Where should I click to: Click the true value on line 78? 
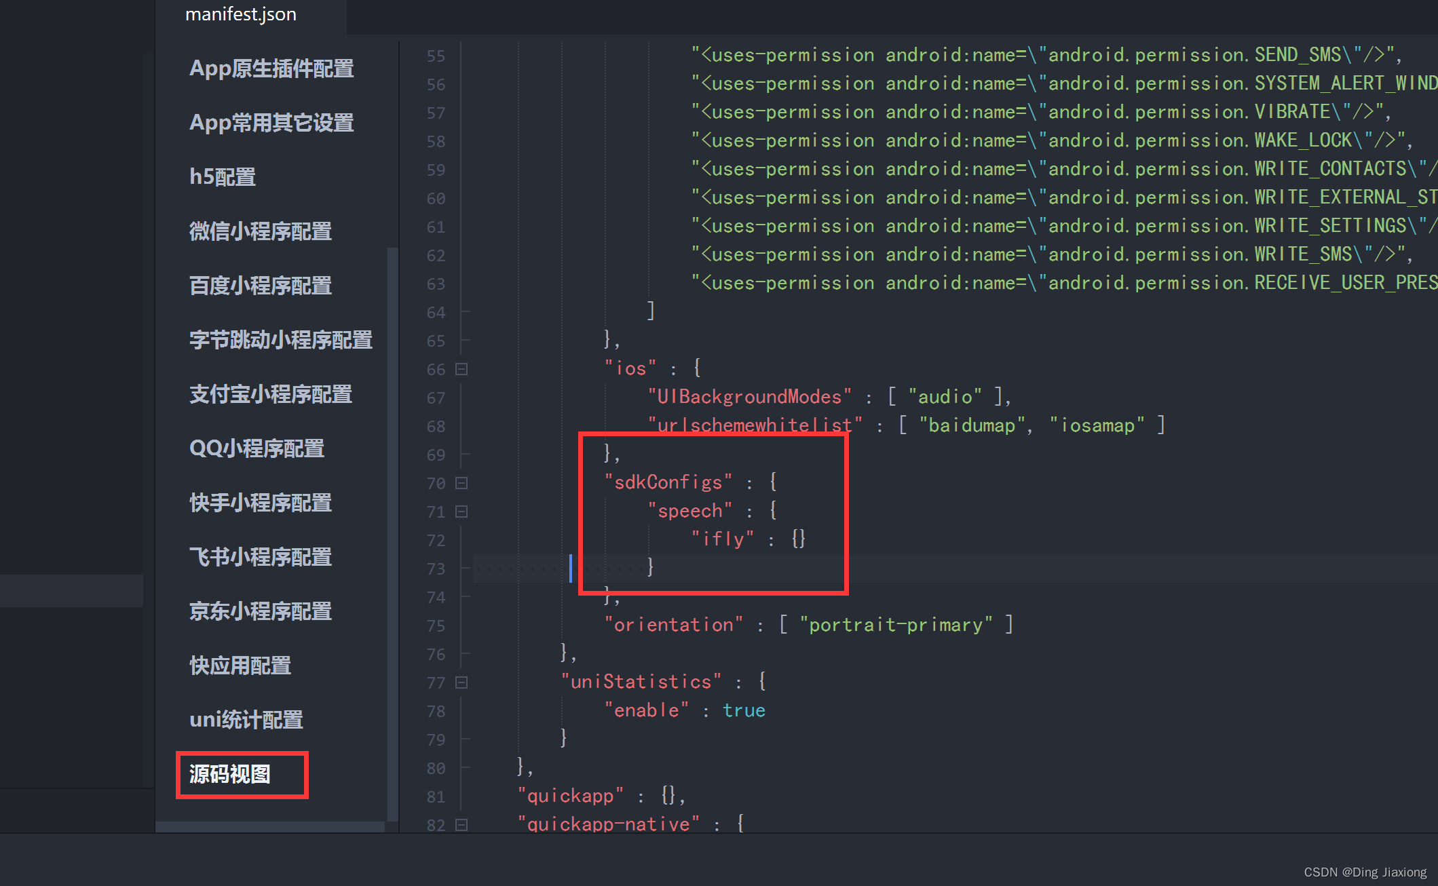click(744, 710)
